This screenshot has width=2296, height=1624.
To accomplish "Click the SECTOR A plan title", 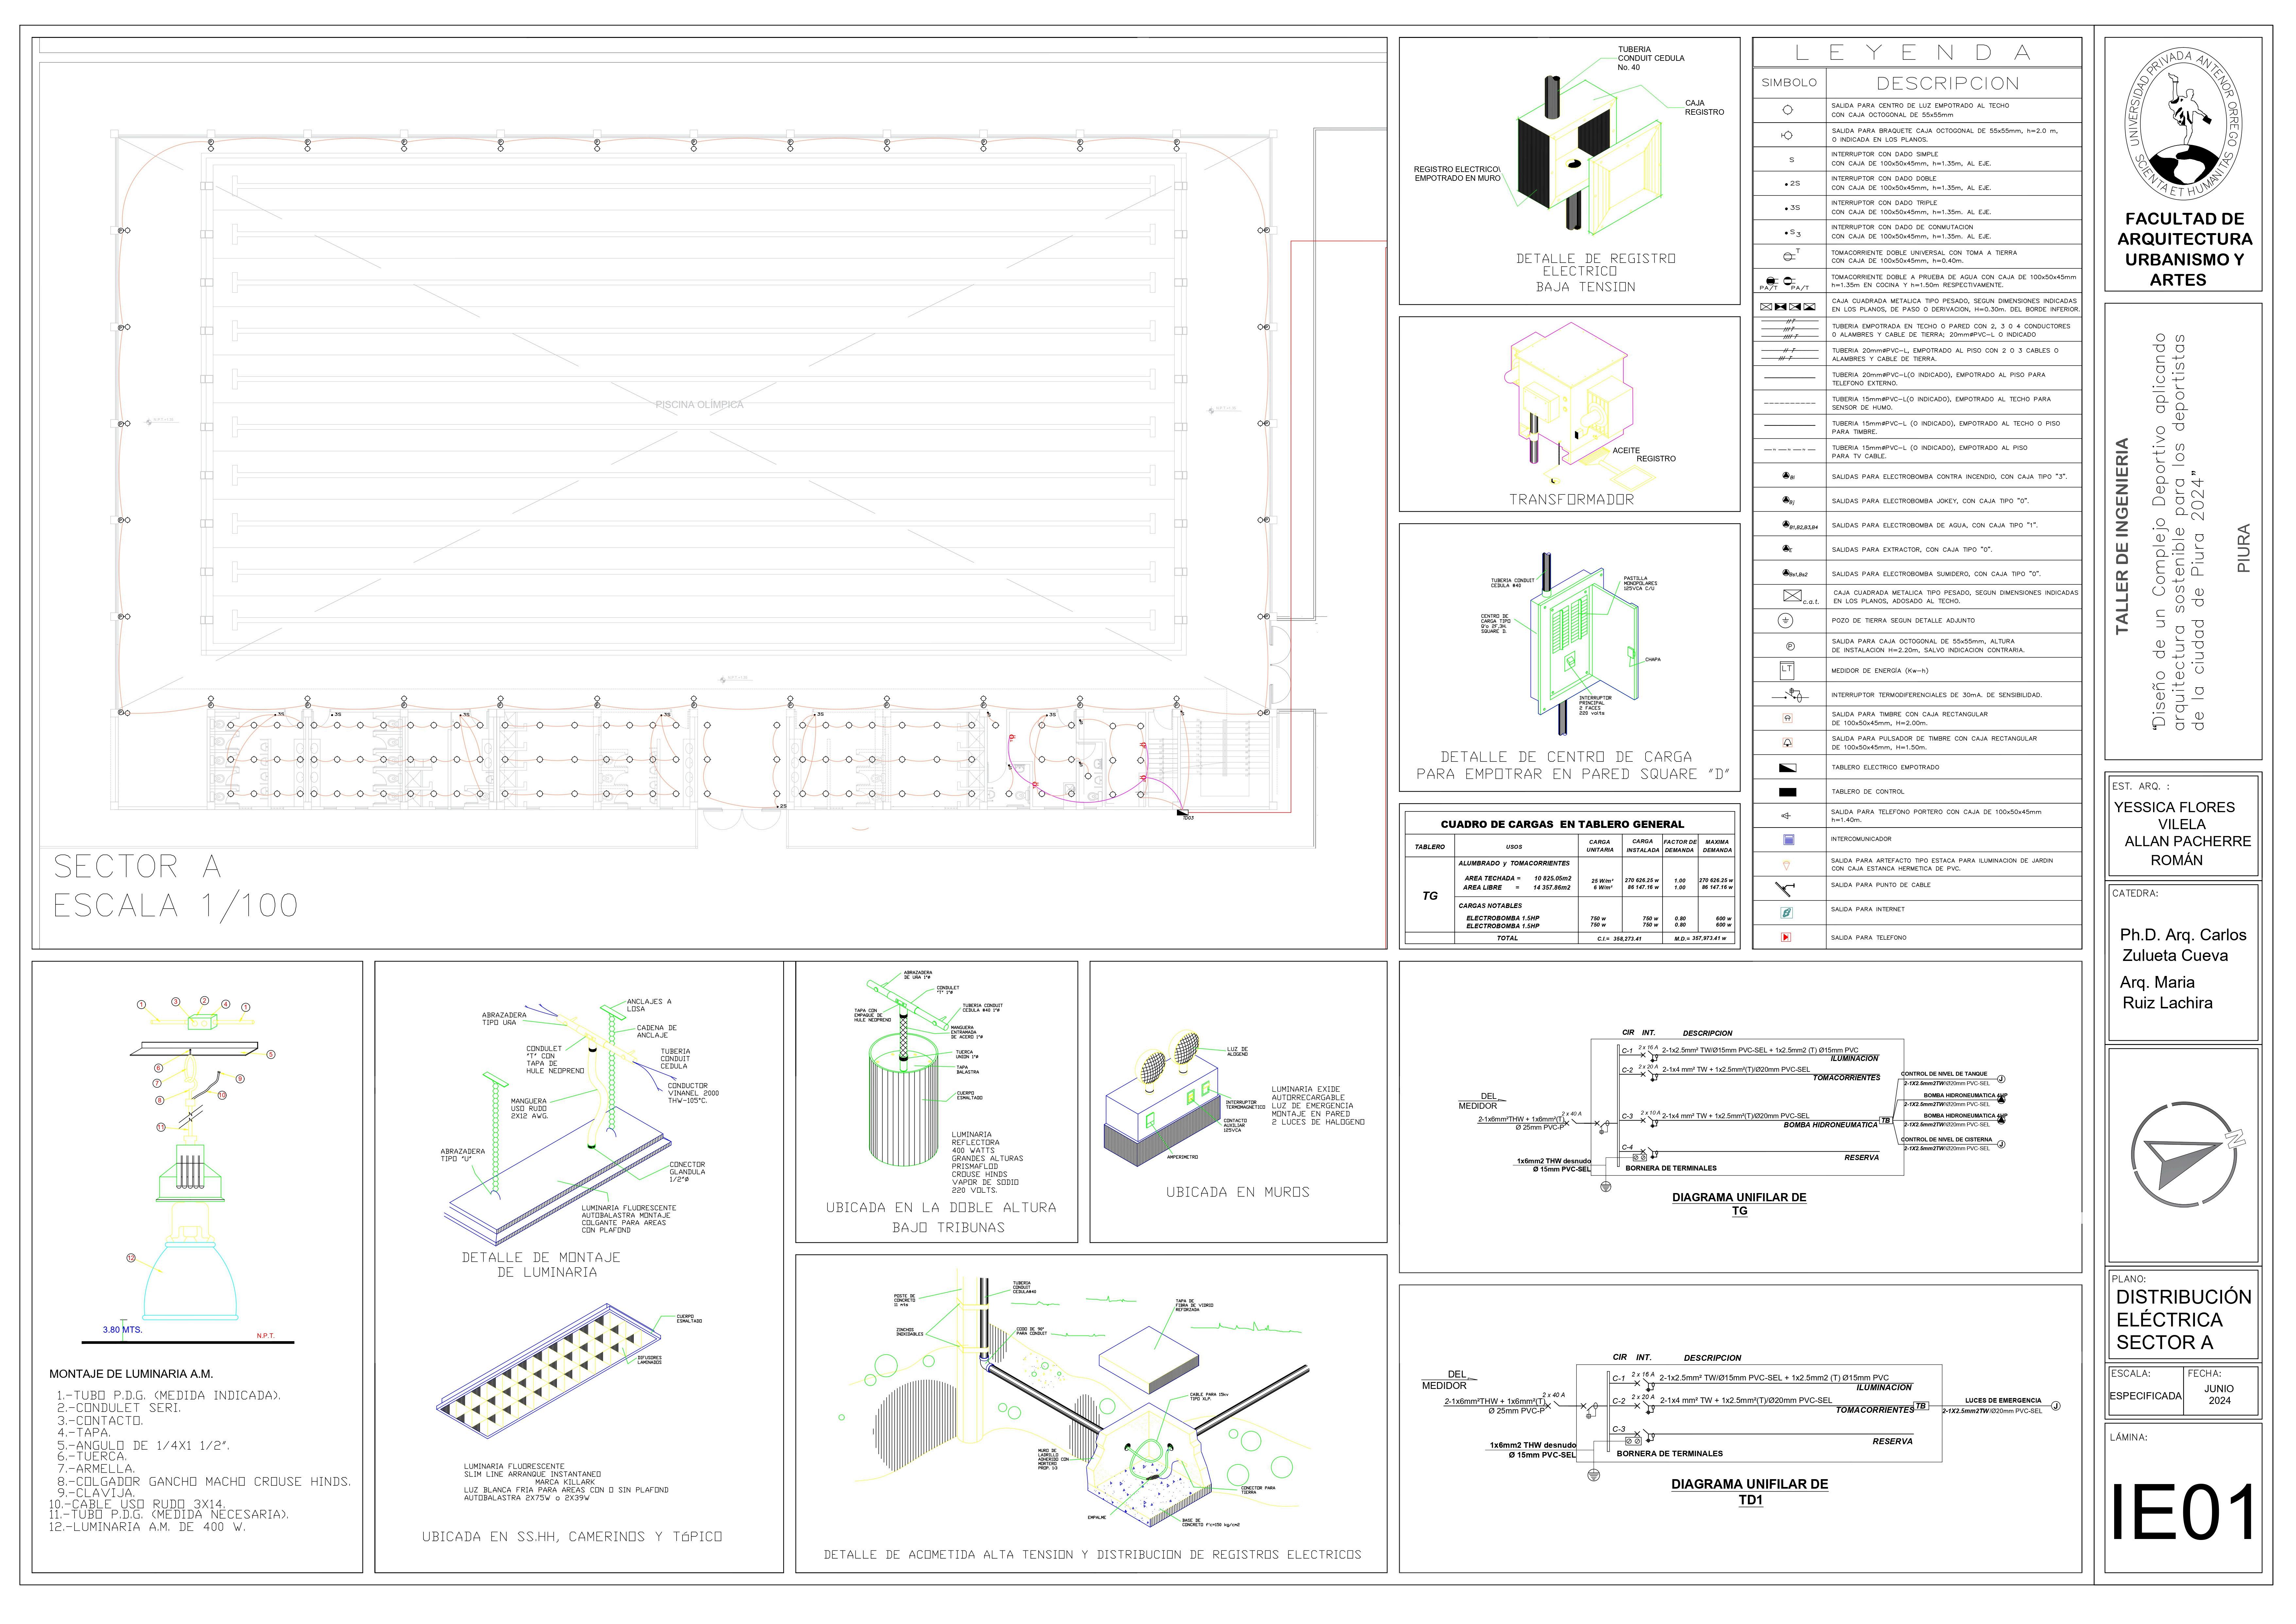I will [137, 866].
